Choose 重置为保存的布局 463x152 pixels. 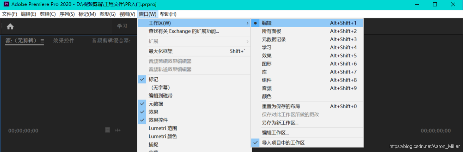(307, 106)
